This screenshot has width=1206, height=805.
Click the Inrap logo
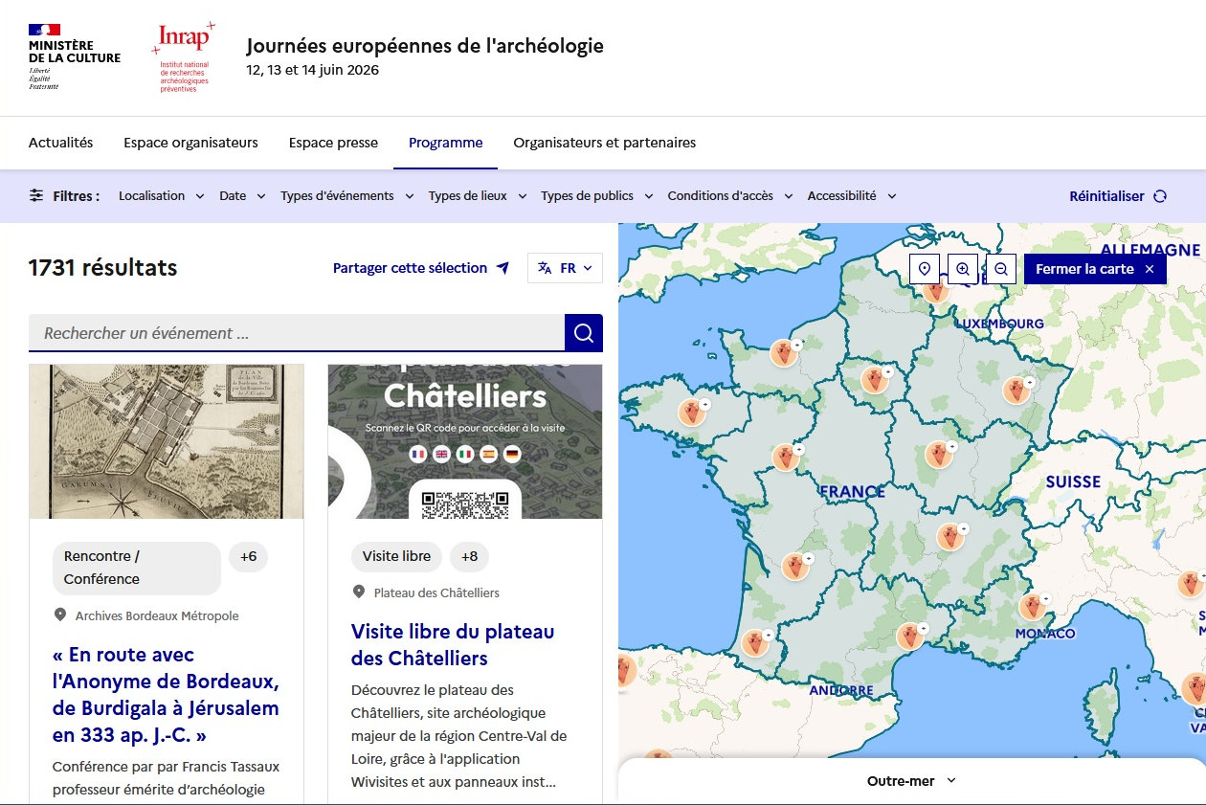(x=183, y=57)
